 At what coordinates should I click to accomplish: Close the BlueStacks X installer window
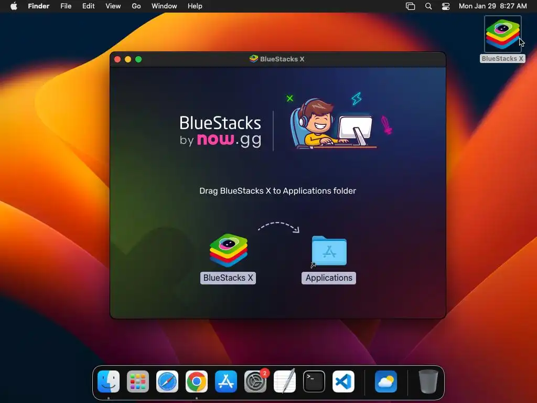(x=117, y=59)
